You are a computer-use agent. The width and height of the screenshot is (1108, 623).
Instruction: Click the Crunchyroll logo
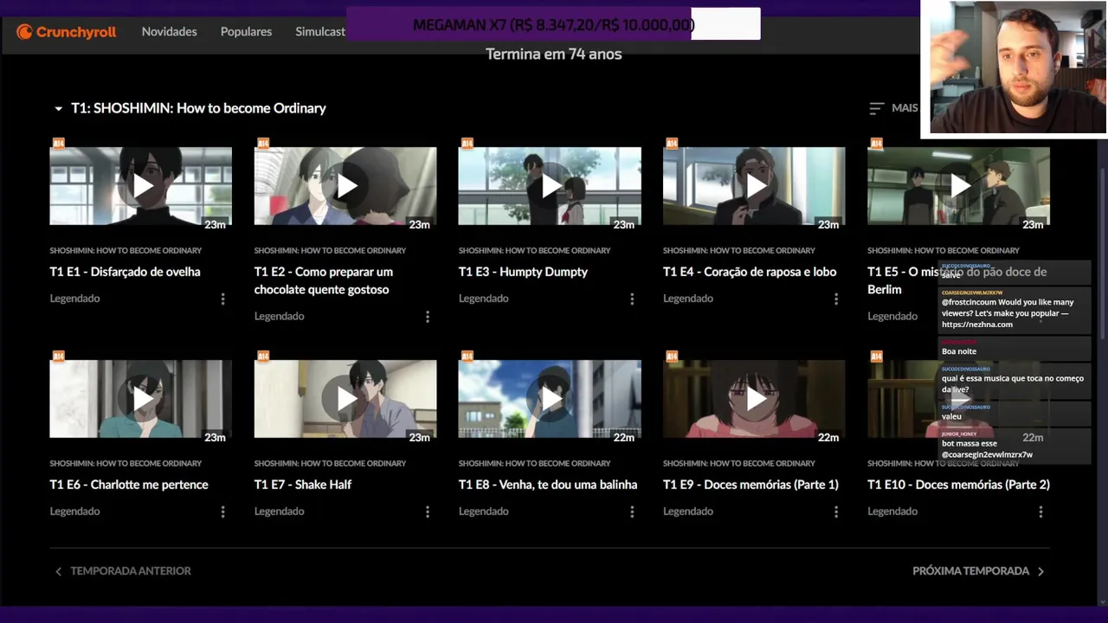(x=67, y=32)
